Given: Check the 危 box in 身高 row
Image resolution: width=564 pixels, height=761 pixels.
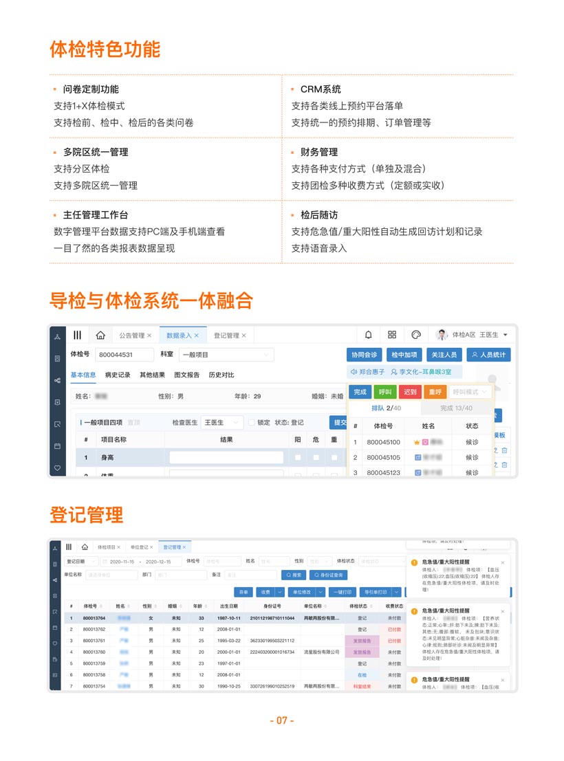Looking at the screenshot, I should click(316, 457).
